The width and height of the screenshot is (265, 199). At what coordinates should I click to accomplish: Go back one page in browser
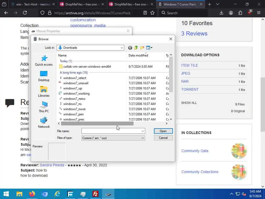tap(6, 13)
